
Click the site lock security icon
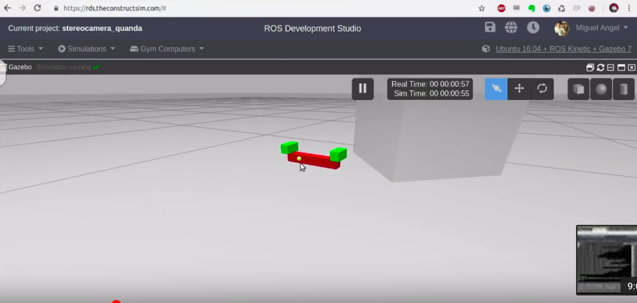[x=56, y=8]
